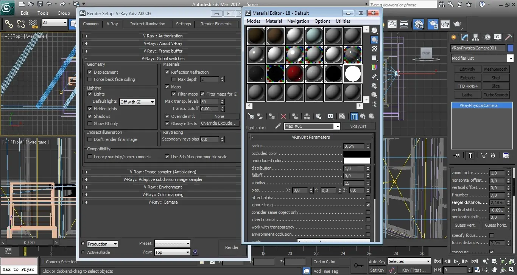Toggle the Backlight icon in Material Editor

click(374, 40)
